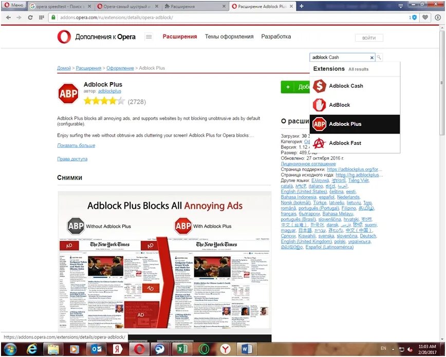Switch to 'opera speedtest - Поиск' tab
Image resolution: width=446 pixels, height=357 pixels.
pyautogui.click(x=60, y=6)
